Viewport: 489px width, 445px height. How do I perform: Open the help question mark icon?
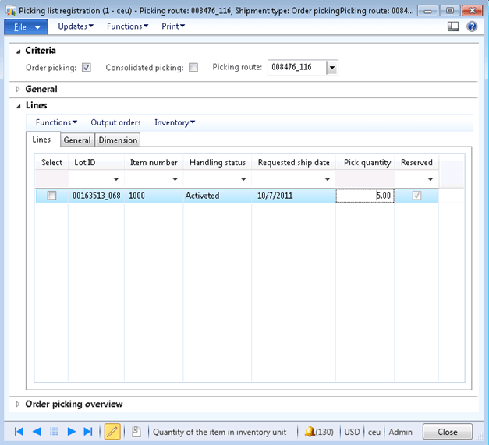[x=472, y=26]
